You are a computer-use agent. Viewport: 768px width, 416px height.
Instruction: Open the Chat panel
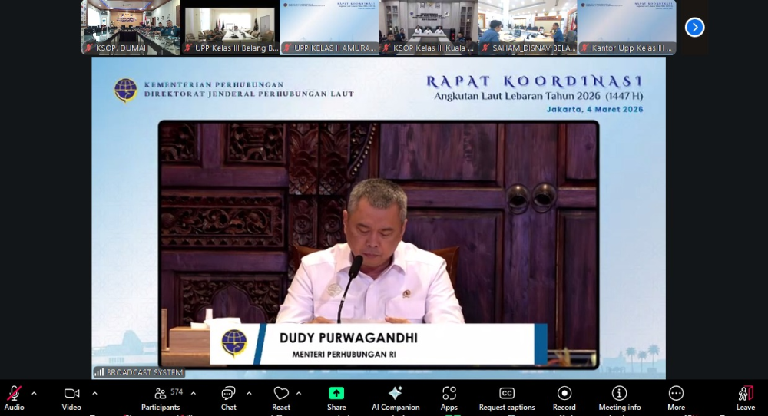[228, 398]
